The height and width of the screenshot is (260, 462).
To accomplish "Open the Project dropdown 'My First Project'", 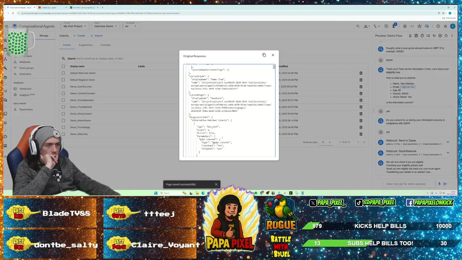I will 75,26.
